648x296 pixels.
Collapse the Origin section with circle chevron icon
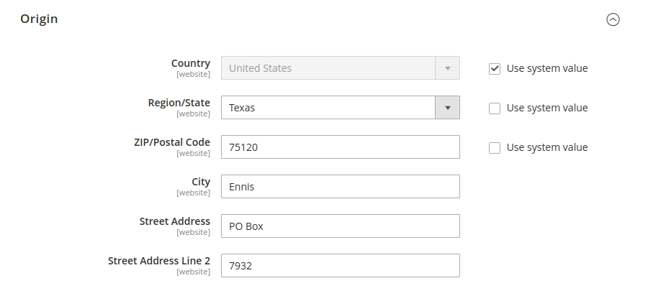tap(613, 19)
